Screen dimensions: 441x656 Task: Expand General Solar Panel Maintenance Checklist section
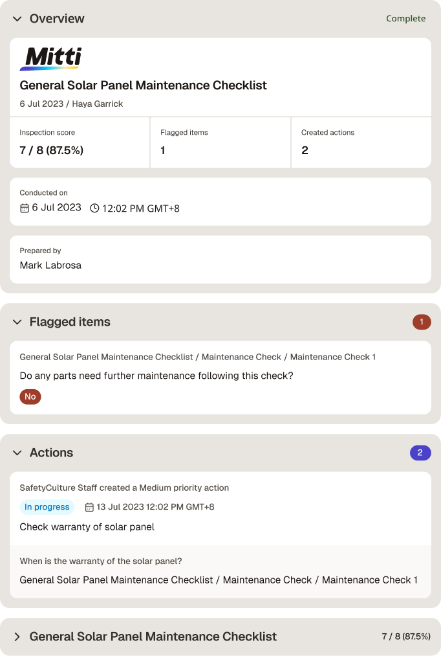click(x=17, y=637)
